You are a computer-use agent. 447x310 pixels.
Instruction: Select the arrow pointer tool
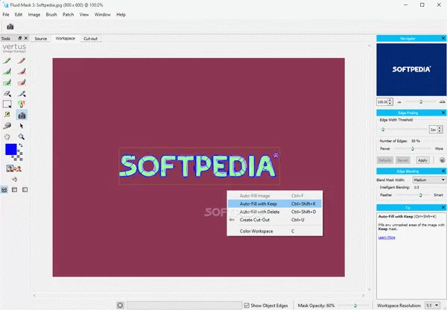click(x=22, y=126)
